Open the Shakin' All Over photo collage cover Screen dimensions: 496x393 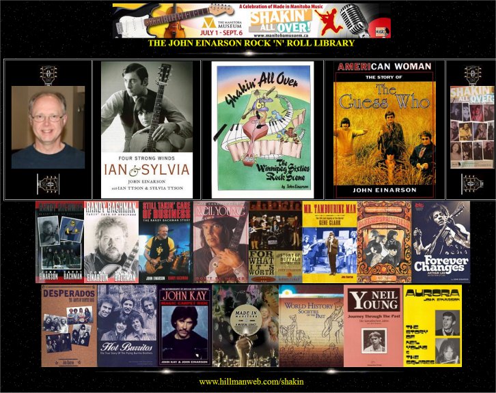[472, 127]
